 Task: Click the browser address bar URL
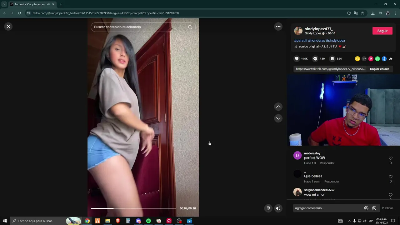coord(106,13)
